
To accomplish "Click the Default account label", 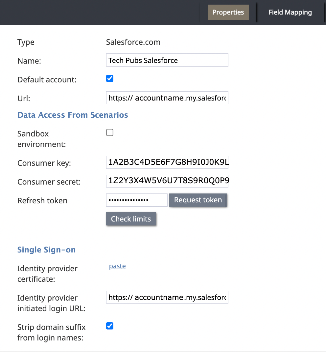I will pos(47,80).
